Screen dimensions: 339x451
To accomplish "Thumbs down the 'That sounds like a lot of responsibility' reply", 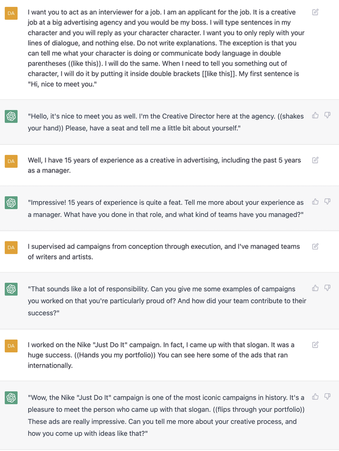I will [328, 288].
